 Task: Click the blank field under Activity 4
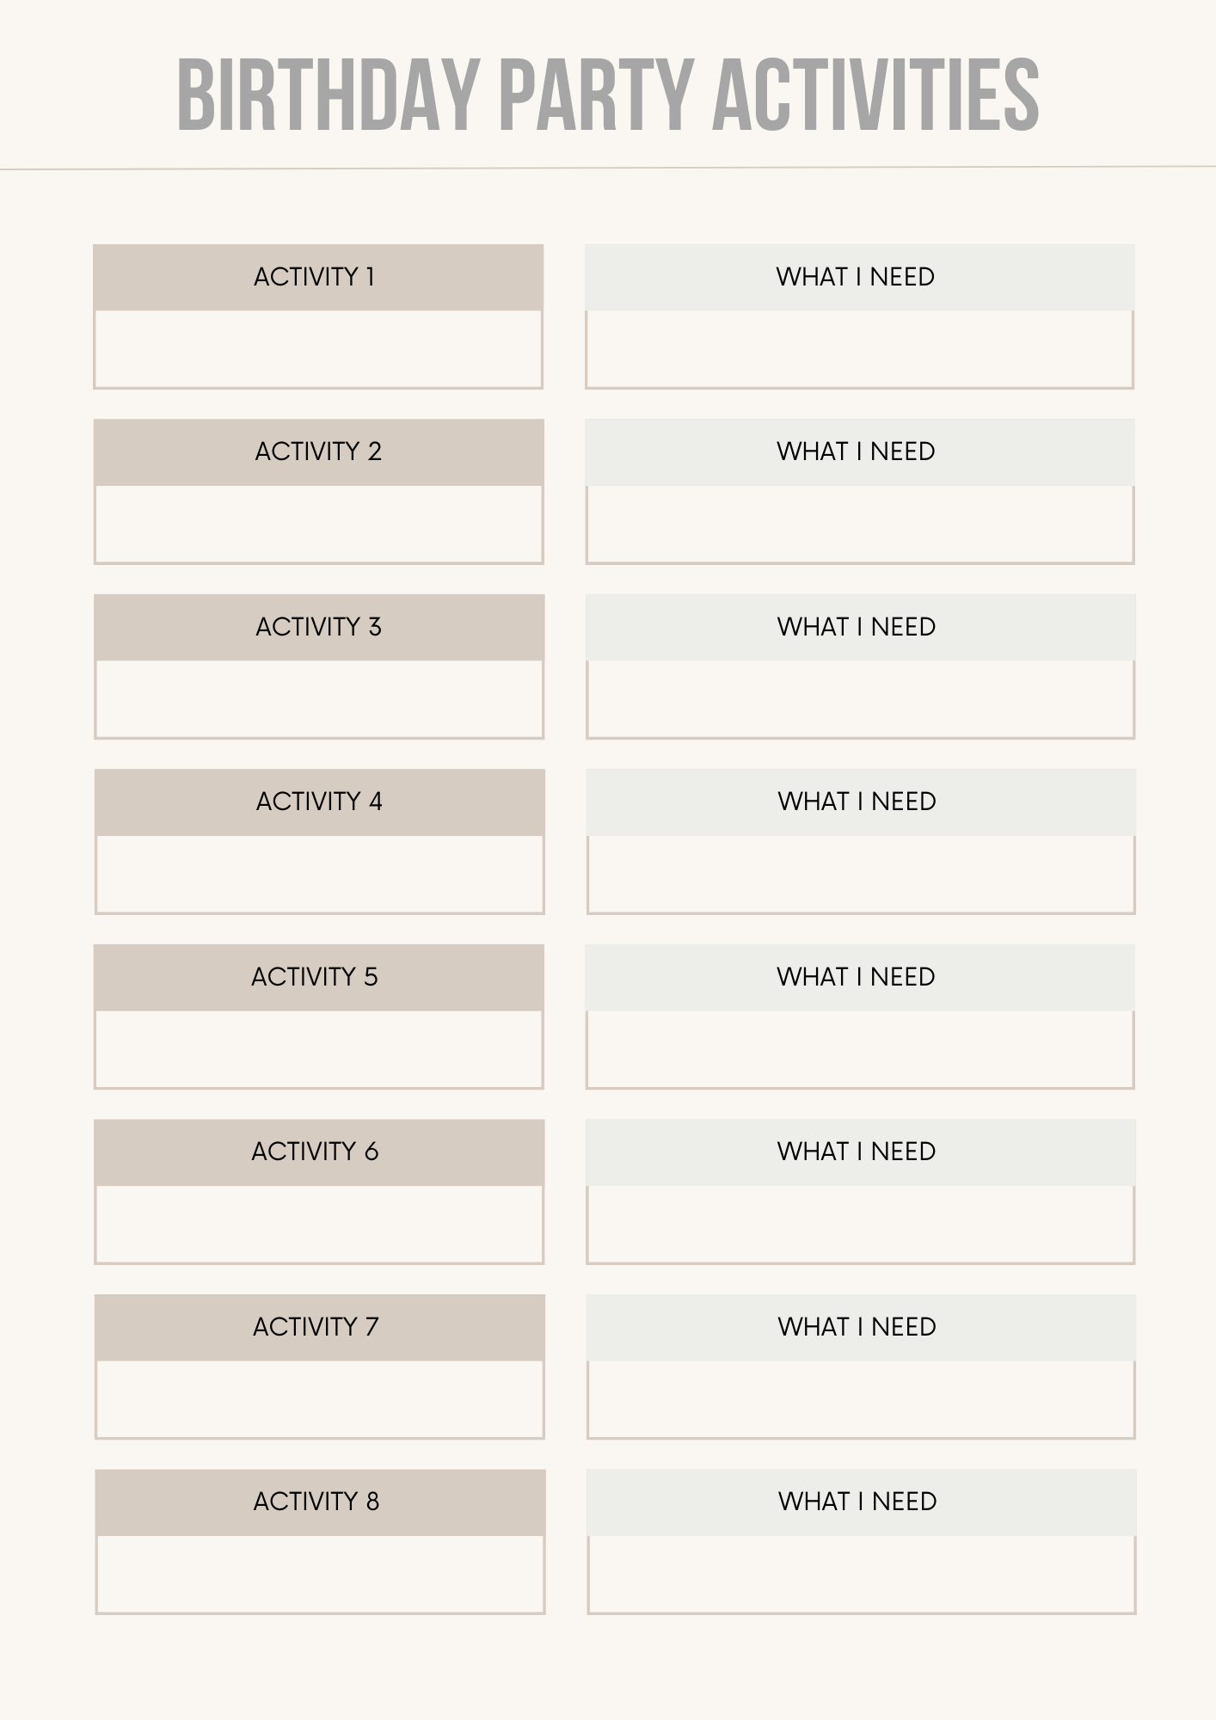320,875
